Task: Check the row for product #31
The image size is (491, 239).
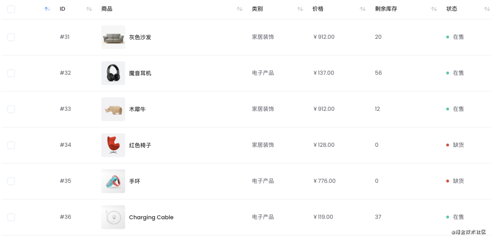Action: [11, 37]
